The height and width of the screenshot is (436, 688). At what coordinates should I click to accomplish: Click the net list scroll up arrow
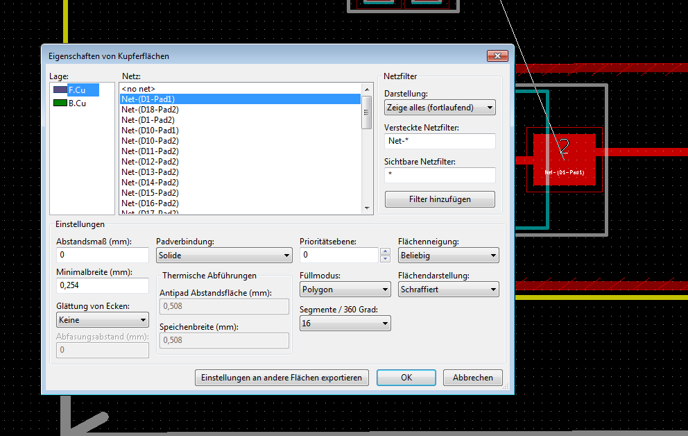367,89
